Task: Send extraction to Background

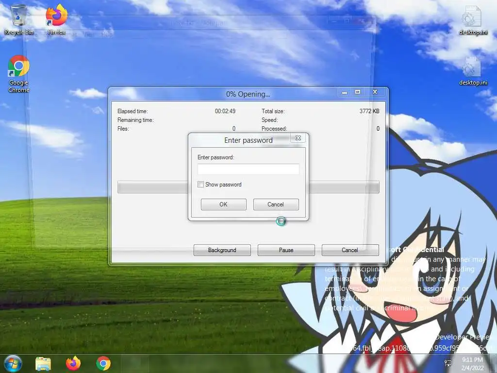Action: pyautogui.click(x=222, y=250)
